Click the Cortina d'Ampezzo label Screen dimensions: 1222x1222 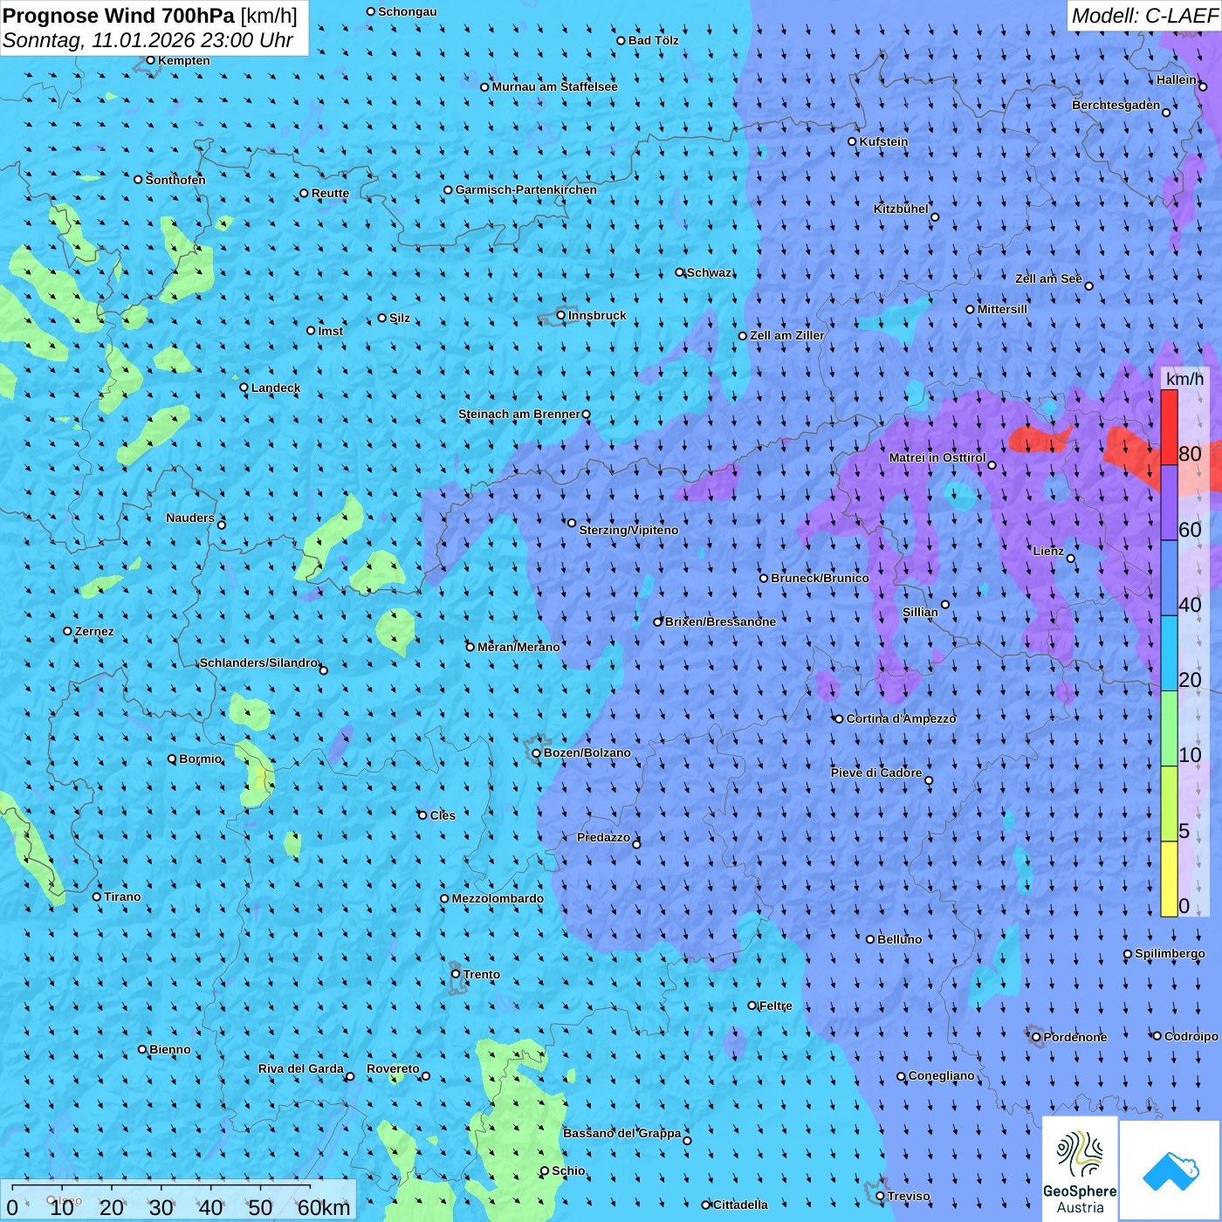(901, 718)
